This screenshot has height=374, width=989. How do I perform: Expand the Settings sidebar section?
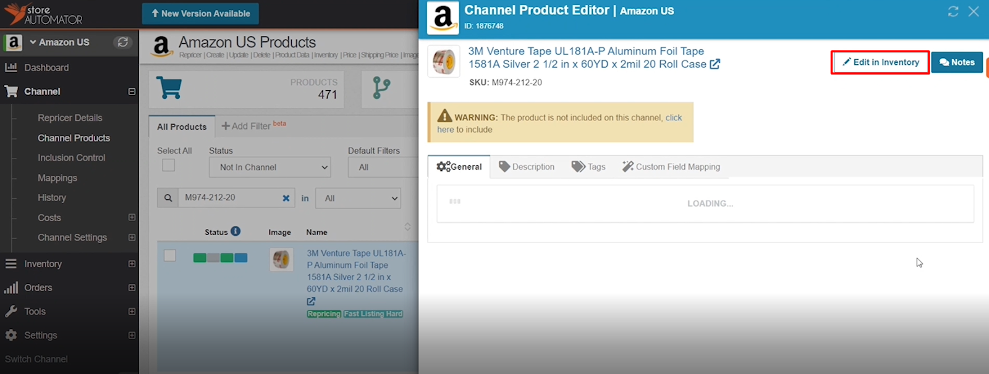[x=132, y=335]
